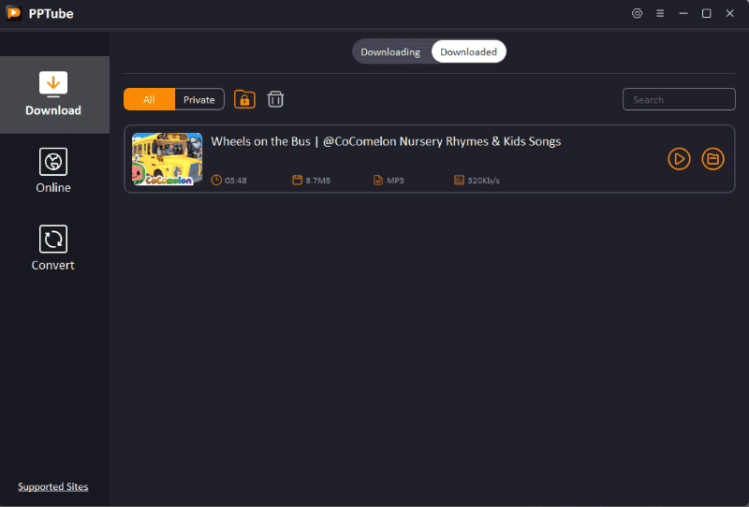
Task: Open the Online browser section
Action: [x=53, y=171]
